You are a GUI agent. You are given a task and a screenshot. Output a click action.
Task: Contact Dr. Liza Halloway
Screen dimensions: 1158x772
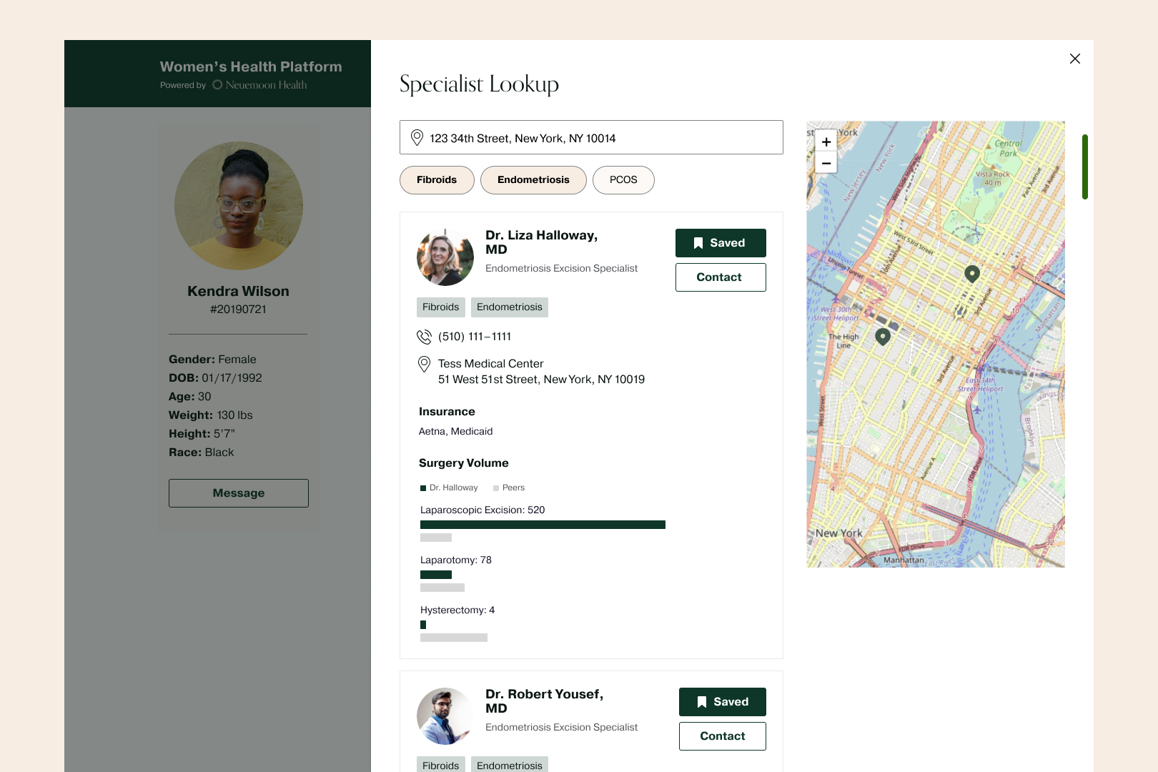pos(721,277)
